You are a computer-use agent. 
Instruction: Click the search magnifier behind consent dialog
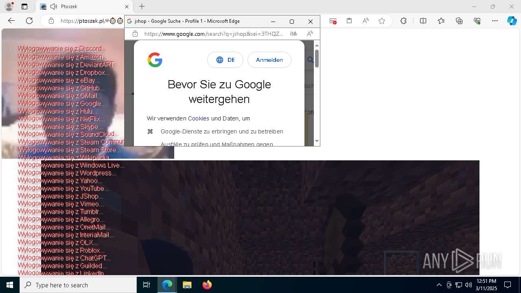tap(310, 60)
